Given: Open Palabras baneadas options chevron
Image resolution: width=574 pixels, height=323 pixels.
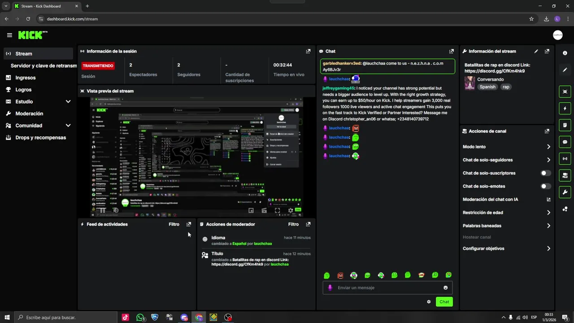Looking at the screenshot, I should click(548, 226).
